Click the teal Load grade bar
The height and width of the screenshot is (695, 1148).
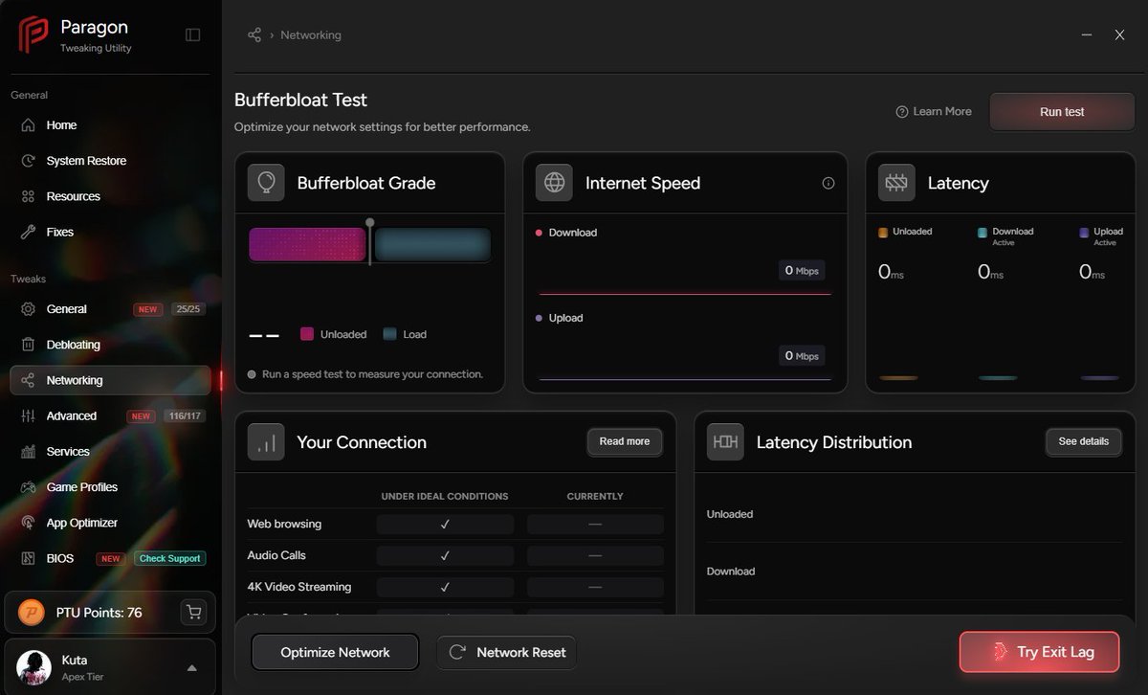click(x=432, y=244)
